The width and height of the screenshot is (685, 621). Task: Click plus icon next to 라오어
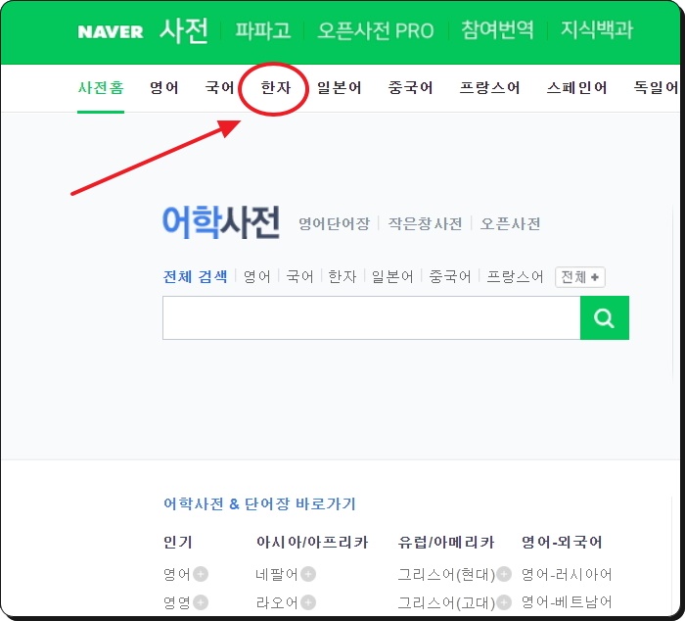tap(308, 602)
